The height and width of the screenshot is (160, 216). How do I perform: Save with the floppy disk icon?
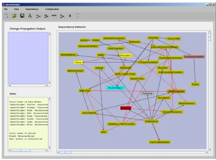pos(22,16)
